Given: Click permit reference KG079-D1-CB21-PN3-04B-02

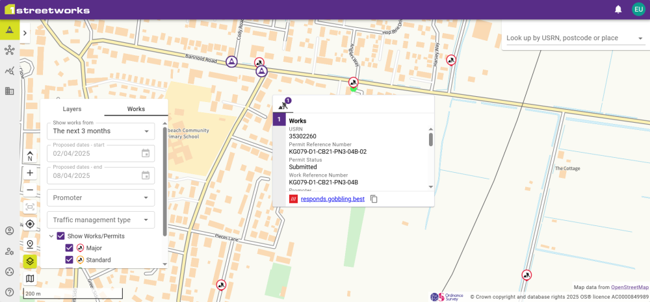Looking at the screenshot, I should point(328,151).
